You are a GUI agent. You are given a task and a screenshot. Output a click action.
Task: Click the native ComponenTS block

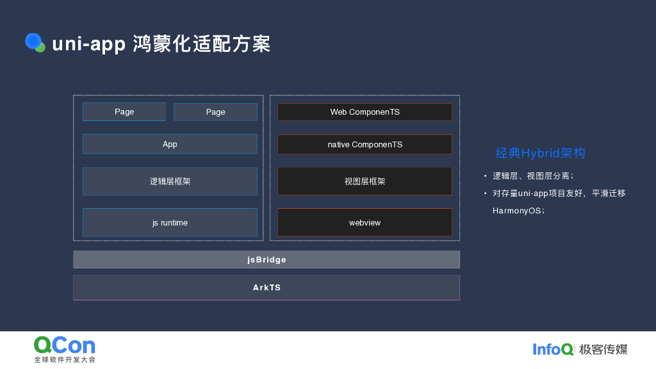click(365, 144)
